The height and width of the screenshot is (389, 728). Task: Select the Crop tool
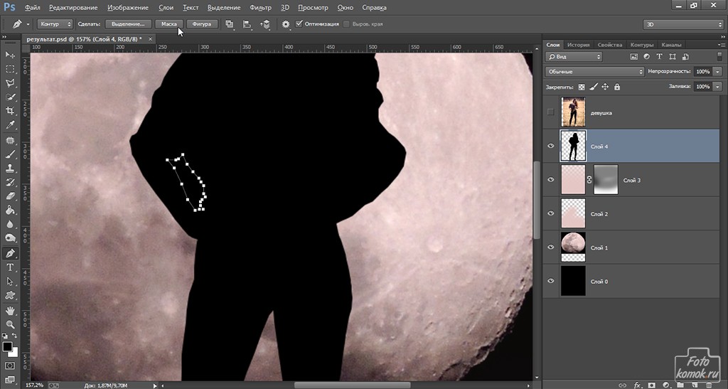[10, 111]
